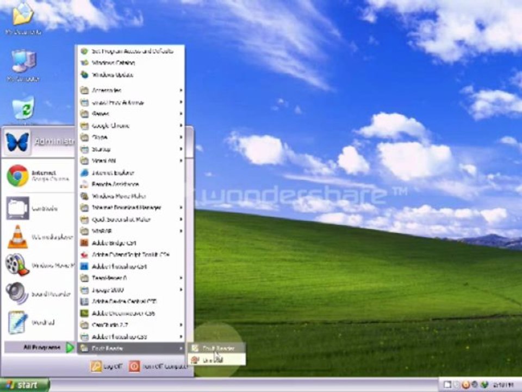Viewport: 522px width, 392px height.
Task: Open Adobe Device Central entry
Action: [x=131, y=301]
